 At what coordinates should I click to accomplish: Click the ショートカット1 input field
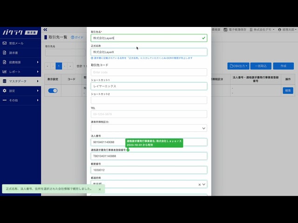pos(149,86)
